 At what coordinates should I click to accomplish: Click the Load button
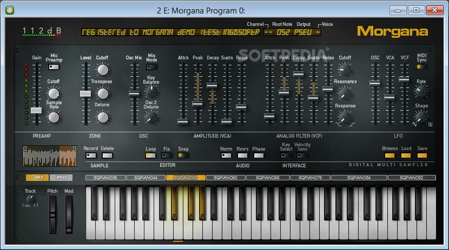[406, 156]
